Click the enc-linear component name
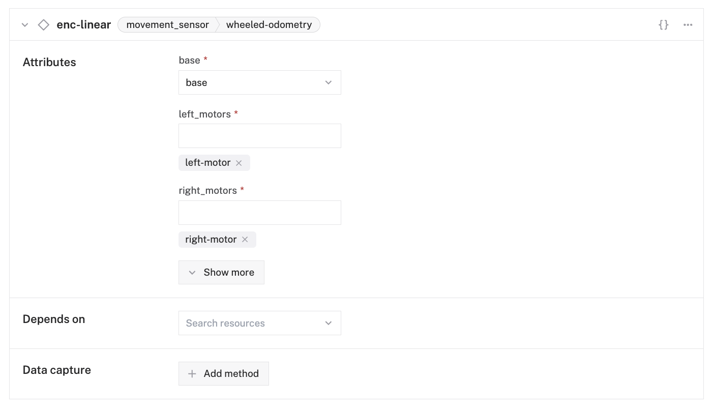This screenshot has height=410, width=713. (x=84, y=24)
